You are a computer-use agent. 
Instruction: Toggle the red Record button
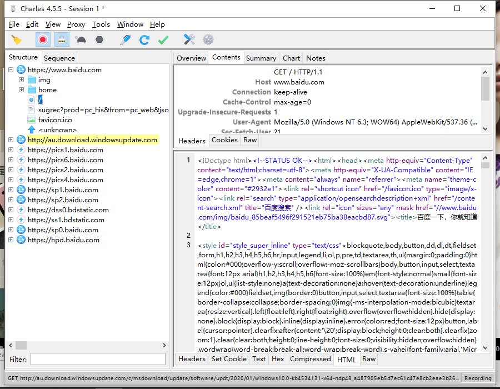coord(43,40)
